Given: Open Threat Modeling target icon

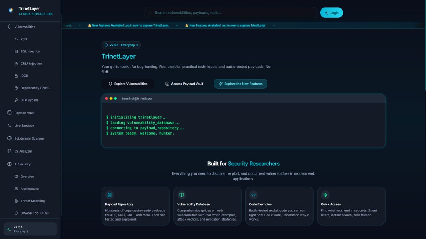Looking at the screenshot, I should pyautogui.click(x=16, y=201).
